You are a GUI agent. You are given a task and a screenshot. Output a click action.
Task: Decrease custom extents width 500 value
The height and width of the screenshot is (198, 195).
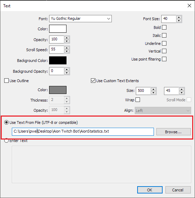(x=153, y=93)
